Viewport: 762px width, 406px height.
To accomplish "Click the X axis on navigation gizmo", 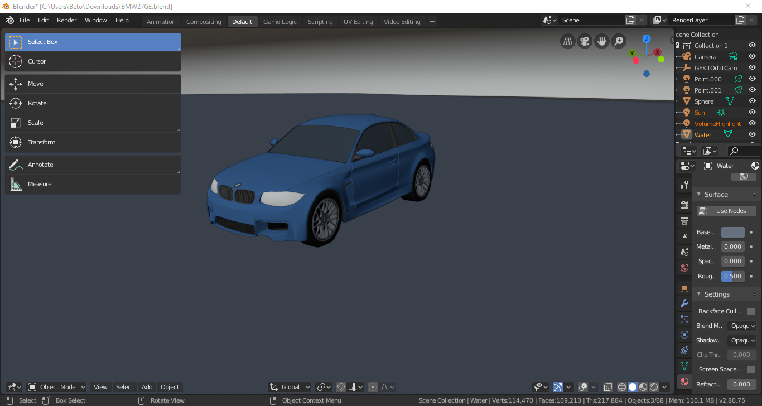I will point(658,52).
